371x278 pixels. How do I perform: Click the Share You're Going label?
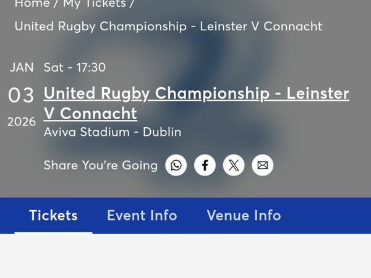tap(101, 166)
